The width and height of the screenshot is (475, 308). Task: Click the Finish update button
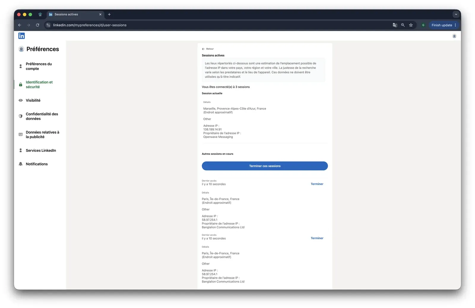click(x=442, y=25)
